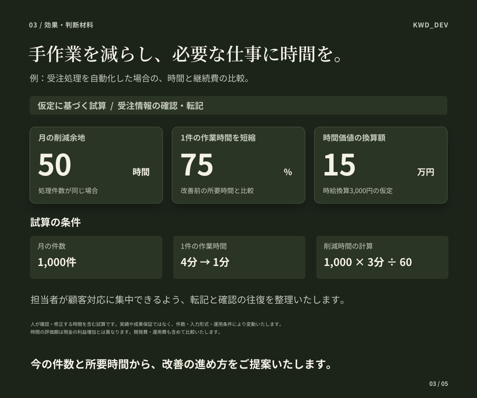477x398 pixels.
Task: Click the 1件の作業時間を短縮 card title
Action: point(218,138)
